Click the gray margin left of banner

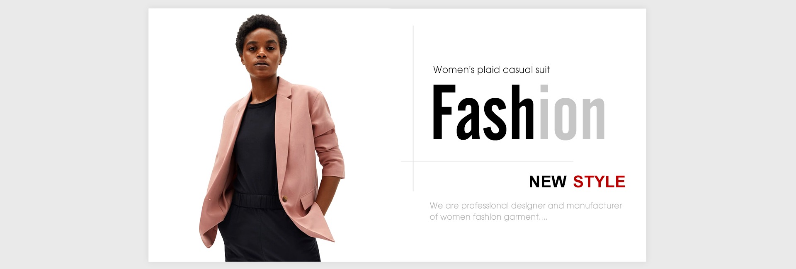[x=74, y=134]
